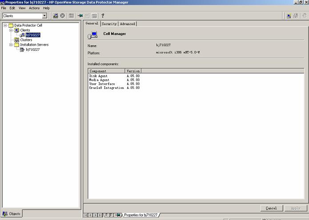Select the Oracle8 Integration component row
The image size is (309, 220).
pyautogui.click(x=106, y=88)
